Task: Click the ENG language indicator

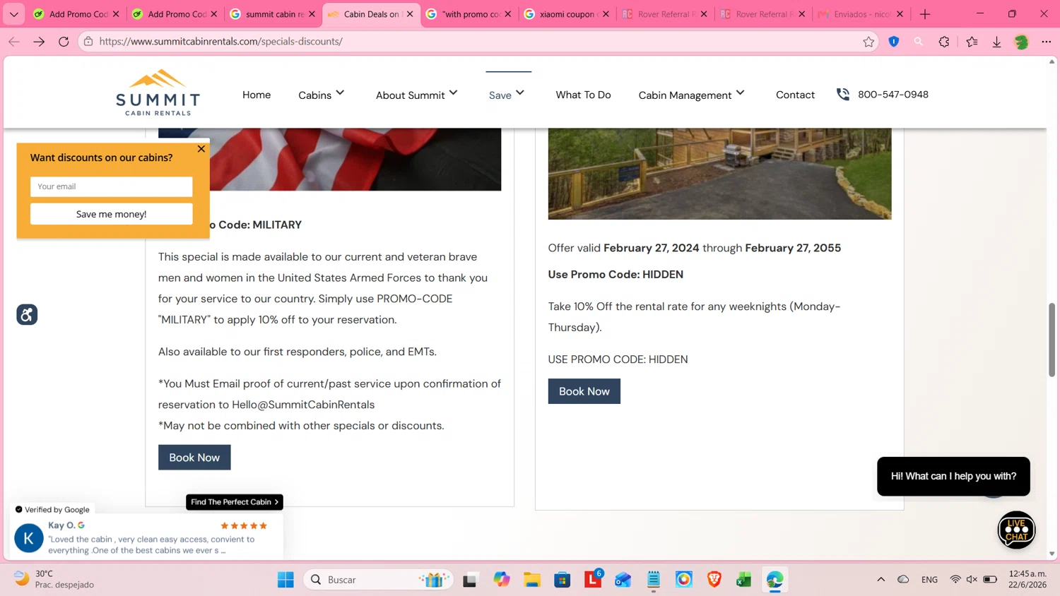Action: 929,580
